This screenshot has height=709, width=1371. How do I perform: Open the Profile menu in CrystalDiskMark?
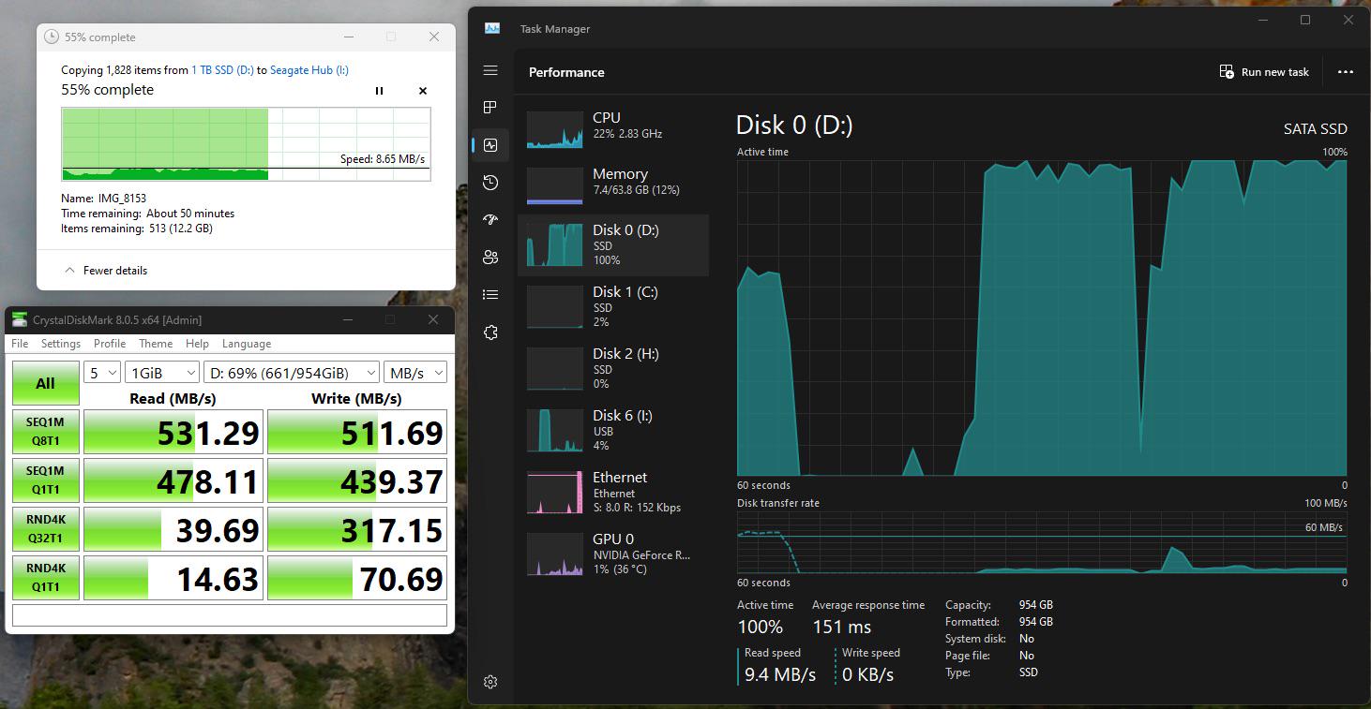point(110,344)
